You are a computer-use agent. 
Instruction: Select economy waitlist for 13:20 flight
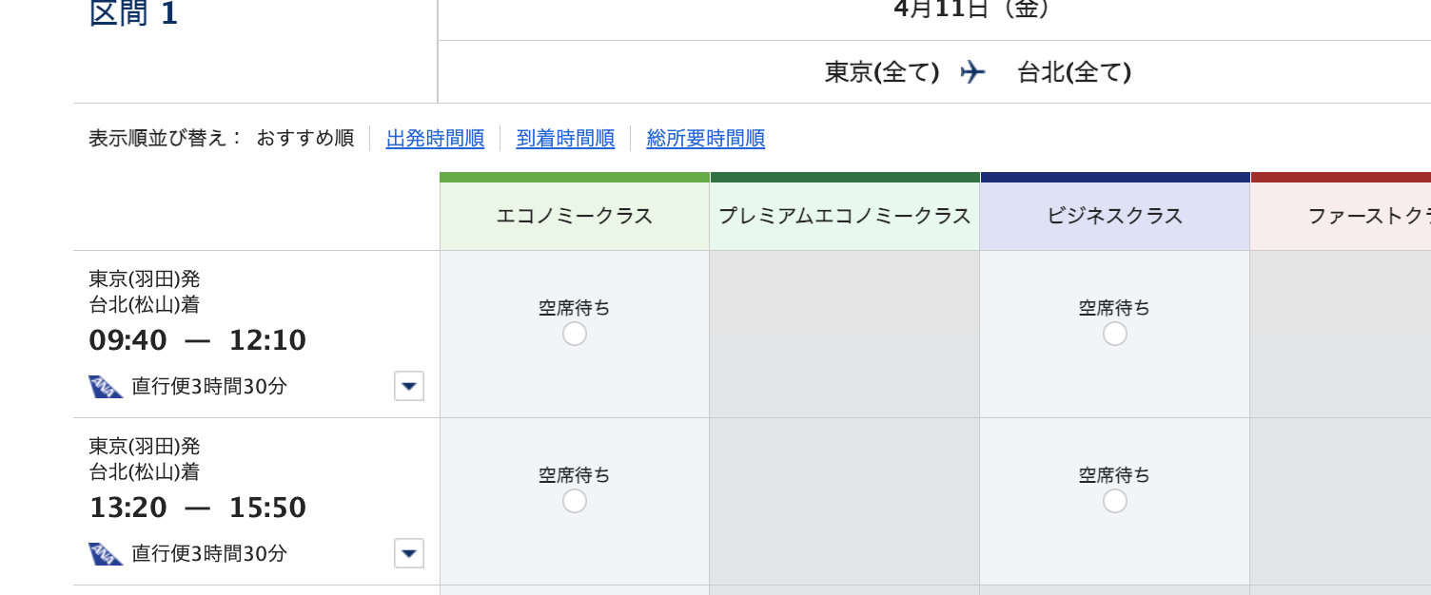[x=575, y=501]
